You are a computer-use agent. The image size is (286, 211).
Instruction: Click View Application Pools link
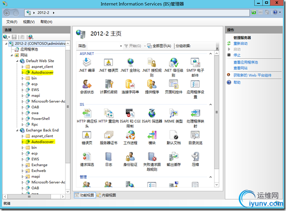click(246, 62)
